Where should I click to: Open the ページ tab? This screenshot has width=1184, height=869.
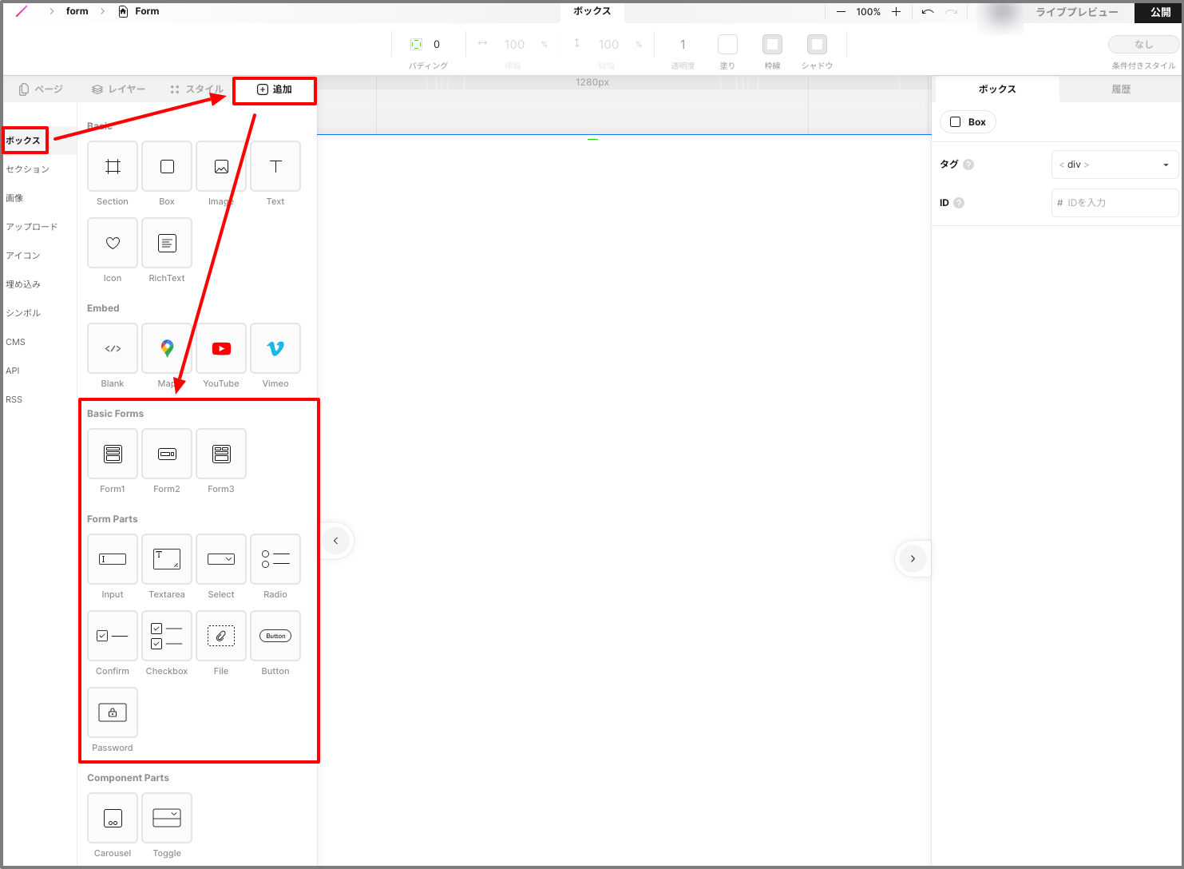(41, 89)
